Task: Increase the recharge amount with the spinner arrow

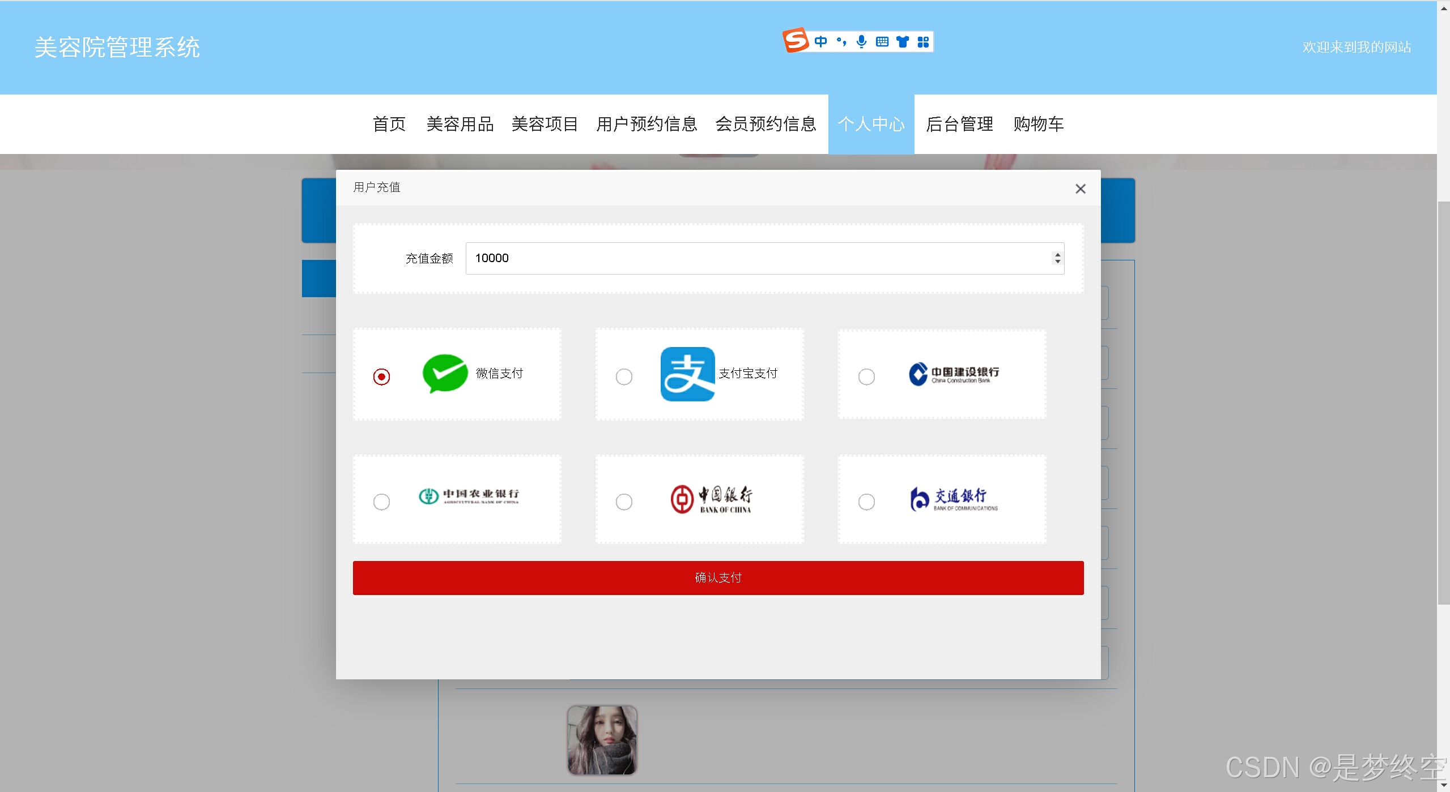Action: 1057,254
